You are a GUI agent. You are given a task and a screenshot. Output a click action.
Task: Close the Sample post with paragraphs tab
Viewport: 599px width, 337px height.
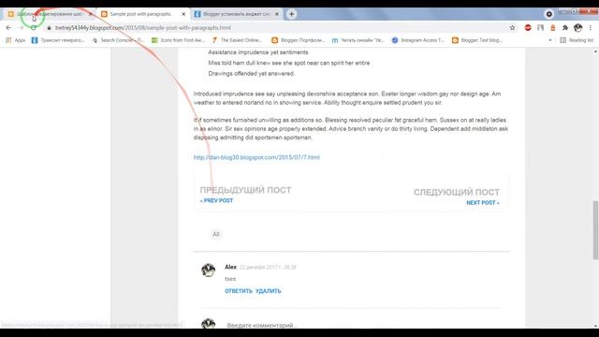pyautogui.click(x=183, y=14)
